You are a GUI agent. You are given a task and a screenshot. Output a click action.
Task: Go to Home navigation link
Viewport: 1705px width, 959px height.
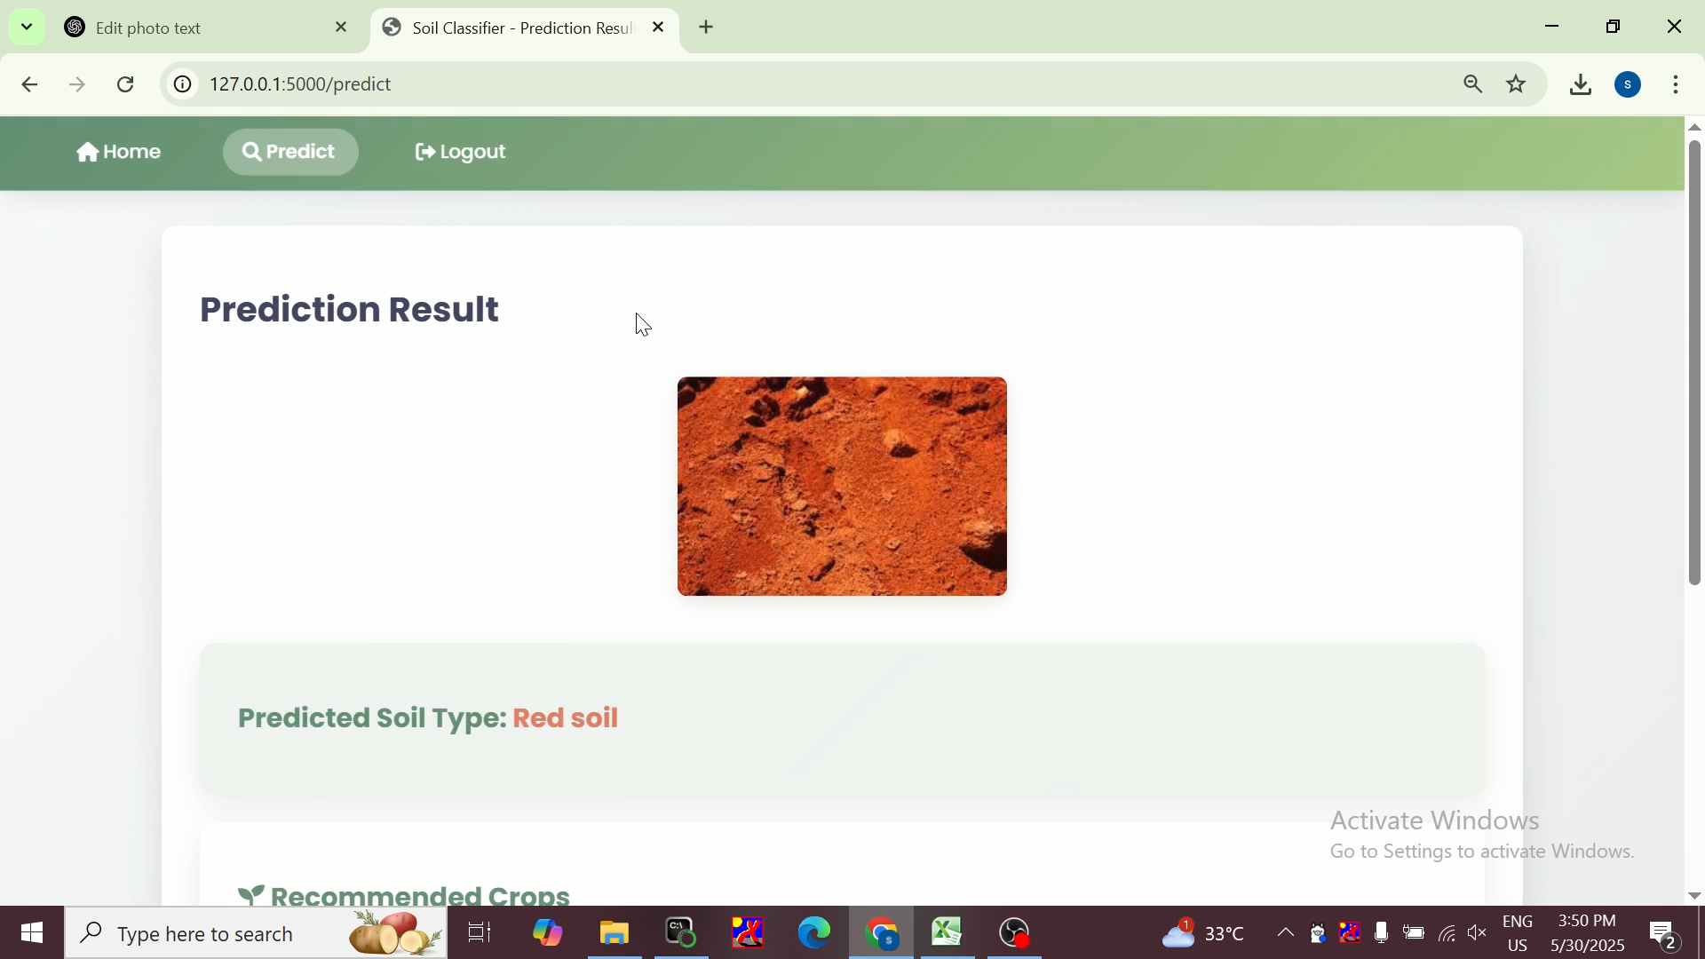click(x=119, y=153)
